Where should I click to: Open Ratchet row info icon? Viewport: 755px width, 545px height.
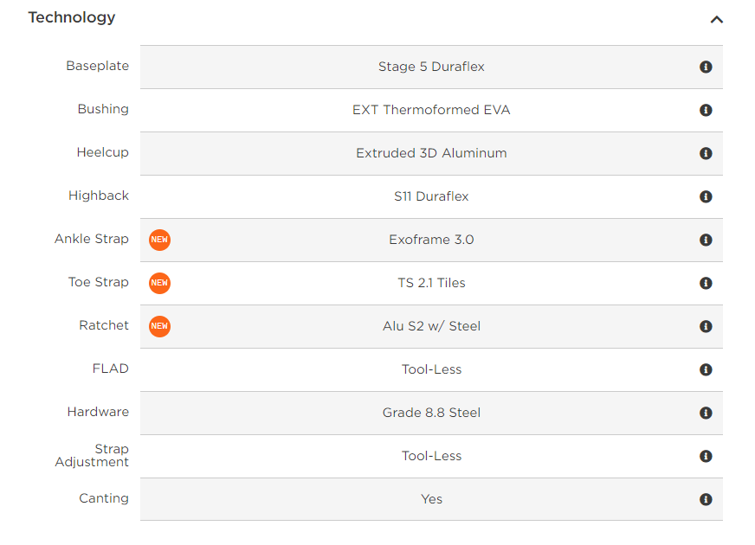(x=706, y=327)
